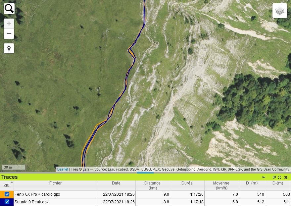Click the Date column header
This screenshot has height=206, width=291.
(x=116, y=183)
